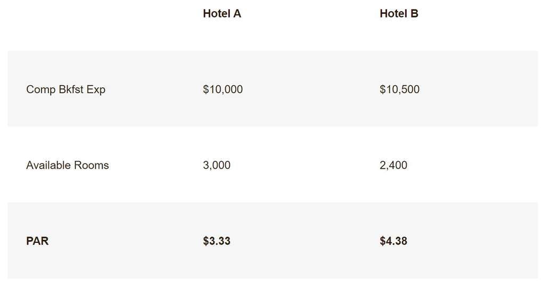Click the Hotel A column header

(x=222, y=14)
